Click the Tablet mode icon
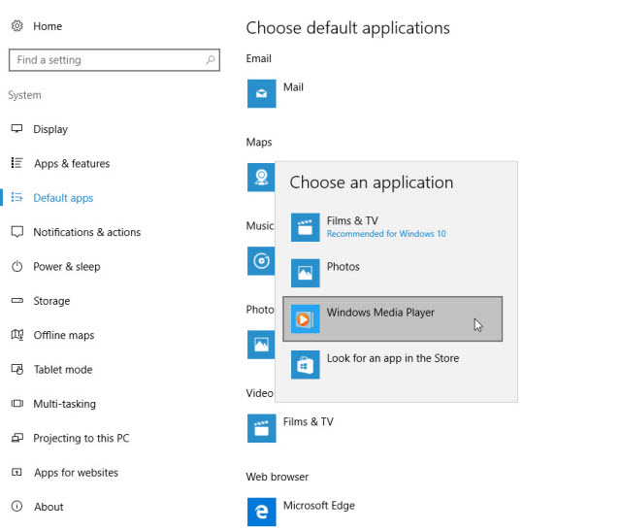 (x=17, y=369)
